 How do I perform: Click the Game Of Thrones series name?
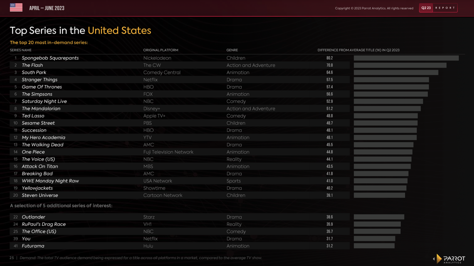[42, 87]
